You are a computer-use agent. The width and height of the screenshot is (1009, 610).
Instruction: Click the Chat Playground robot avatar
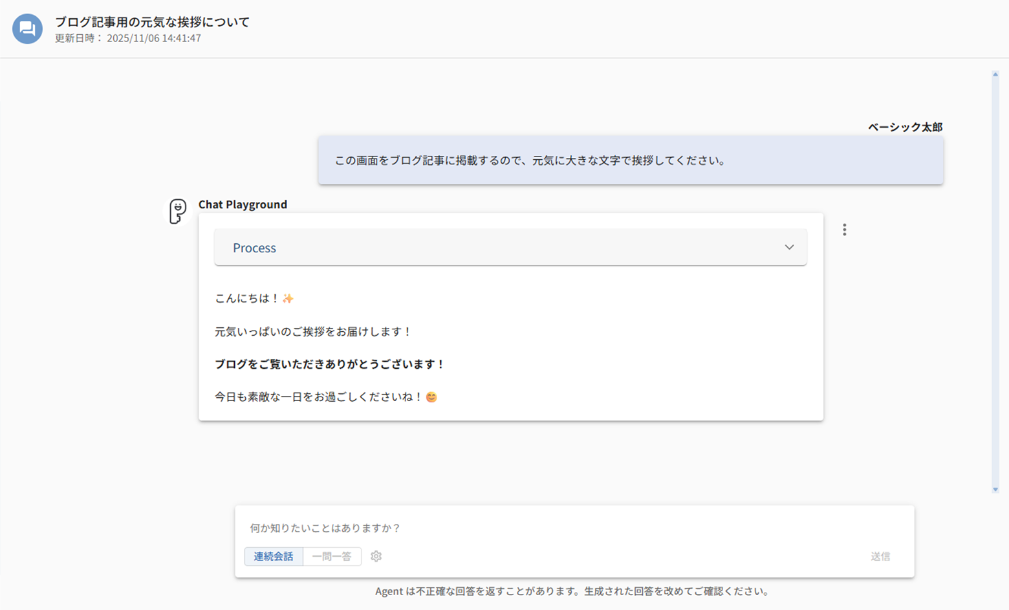click(x=177, y=212)
